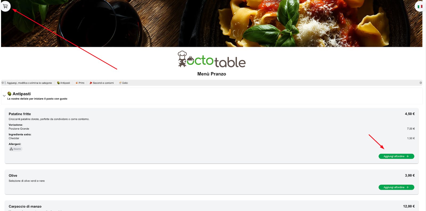Add Olive to the order
The width and height of the screenshot is (426, 211).
[x=396, y=187]
